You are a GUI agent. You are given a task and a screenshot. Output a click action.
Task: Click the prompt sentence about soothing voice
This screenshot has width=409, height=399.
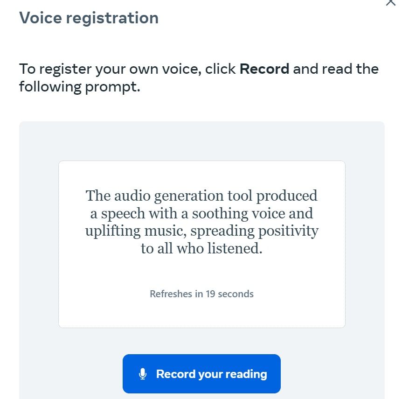click(x=201, y=222)
